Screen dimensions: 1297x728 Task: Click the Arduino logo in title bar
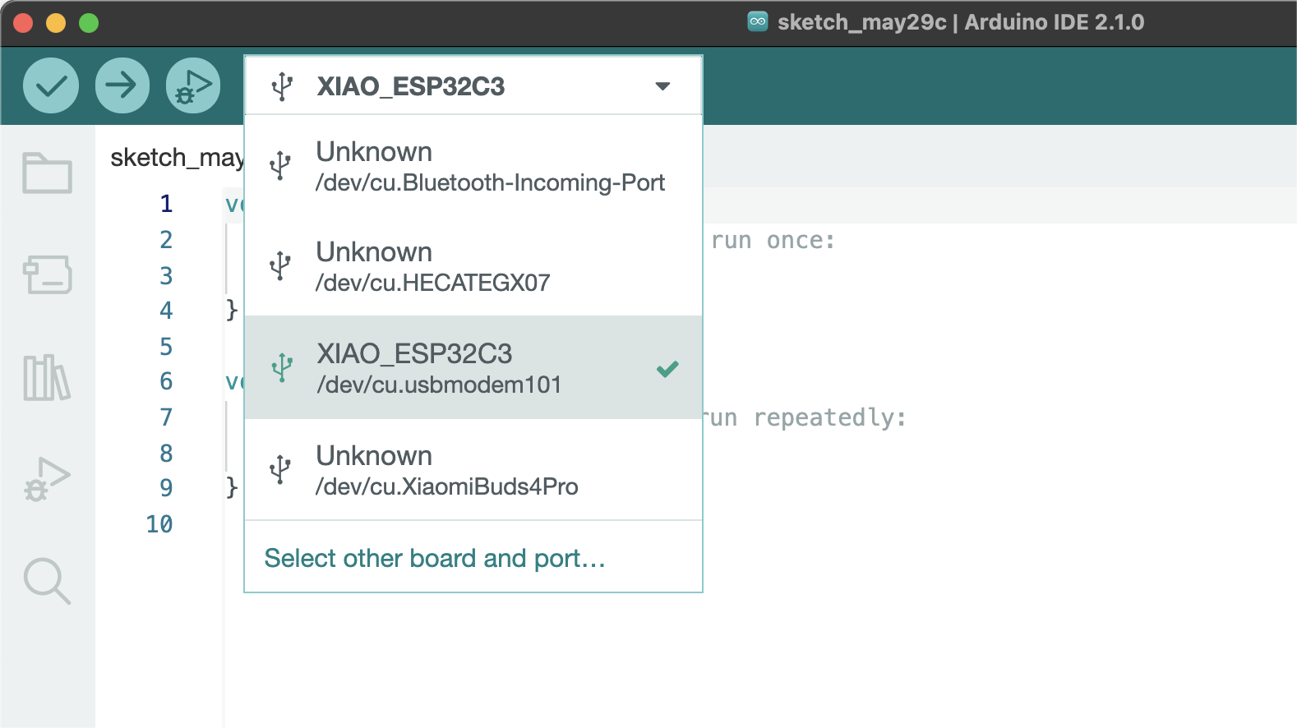point(758,21)
